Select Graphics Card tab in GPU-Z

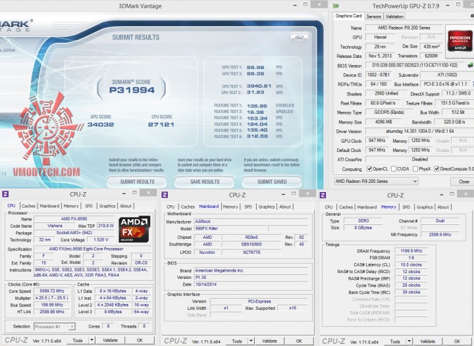348,16
